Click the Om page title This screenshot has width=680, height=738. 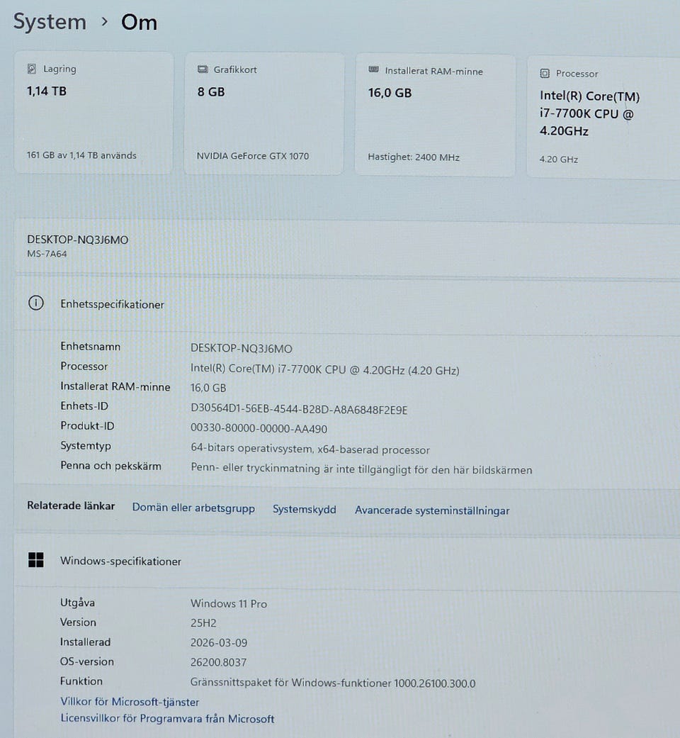coord(140,22)
